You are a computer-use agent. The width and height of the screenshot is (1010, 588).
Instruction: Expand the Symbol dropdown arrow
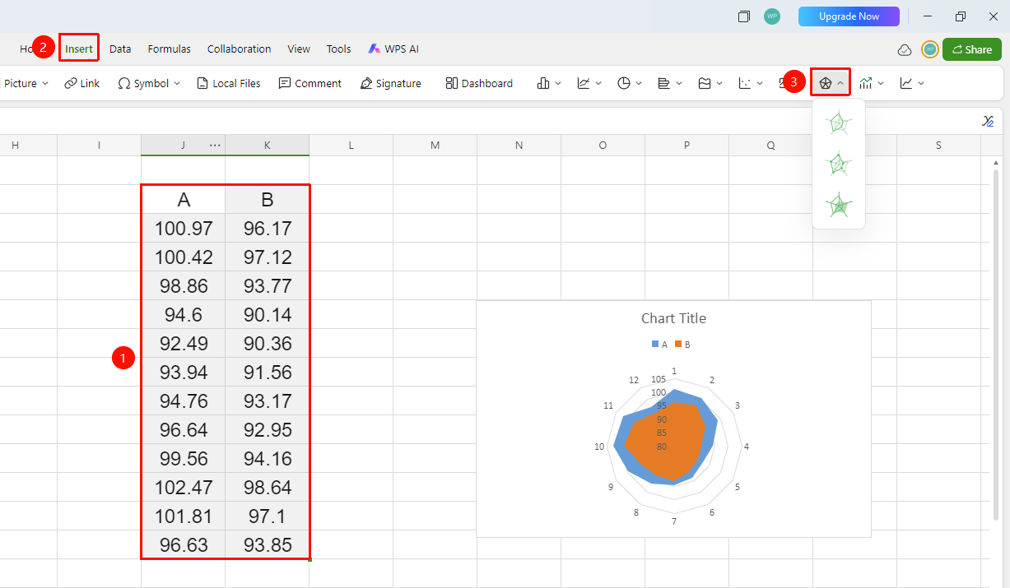point(177,83)
